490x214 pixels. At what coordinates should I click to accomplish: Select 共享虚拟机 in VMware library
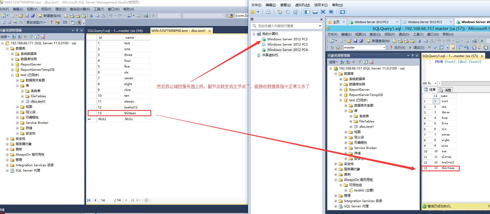click(x=270, y=55)
